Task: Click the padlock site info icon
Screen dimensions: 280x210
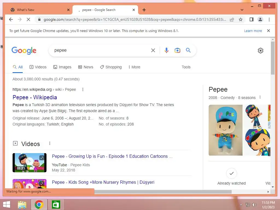Action: coord(39,19)
